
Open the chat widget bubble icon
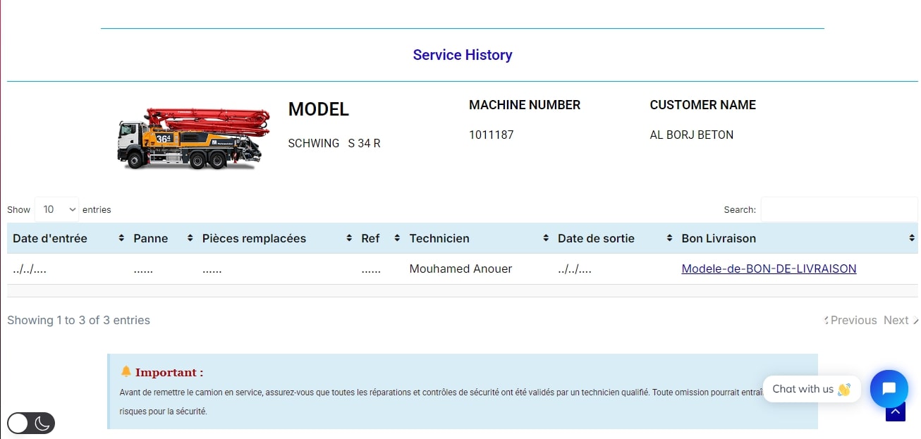pos(889,388)
